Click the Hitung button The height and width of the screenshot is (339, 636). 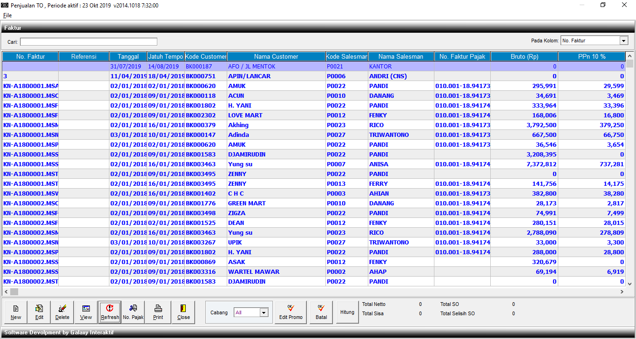point(347,312)
